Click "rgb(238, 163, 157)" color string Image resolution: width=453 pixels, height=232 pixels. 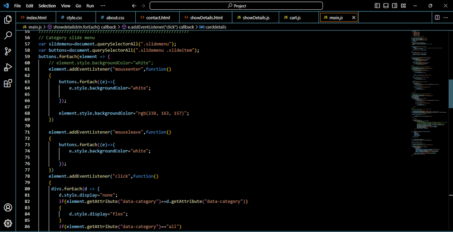coord(161,113)
